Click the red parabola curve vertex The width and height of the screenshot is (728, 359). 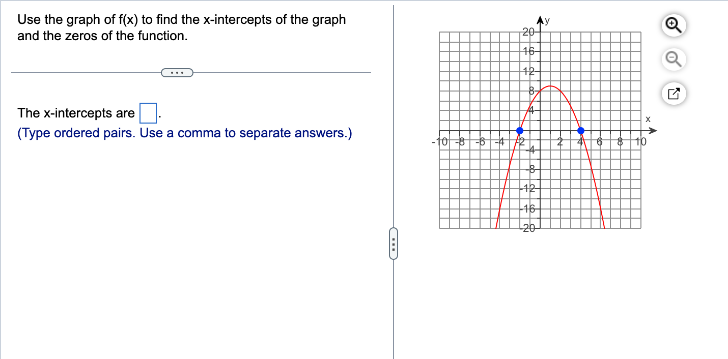(550, 86)
